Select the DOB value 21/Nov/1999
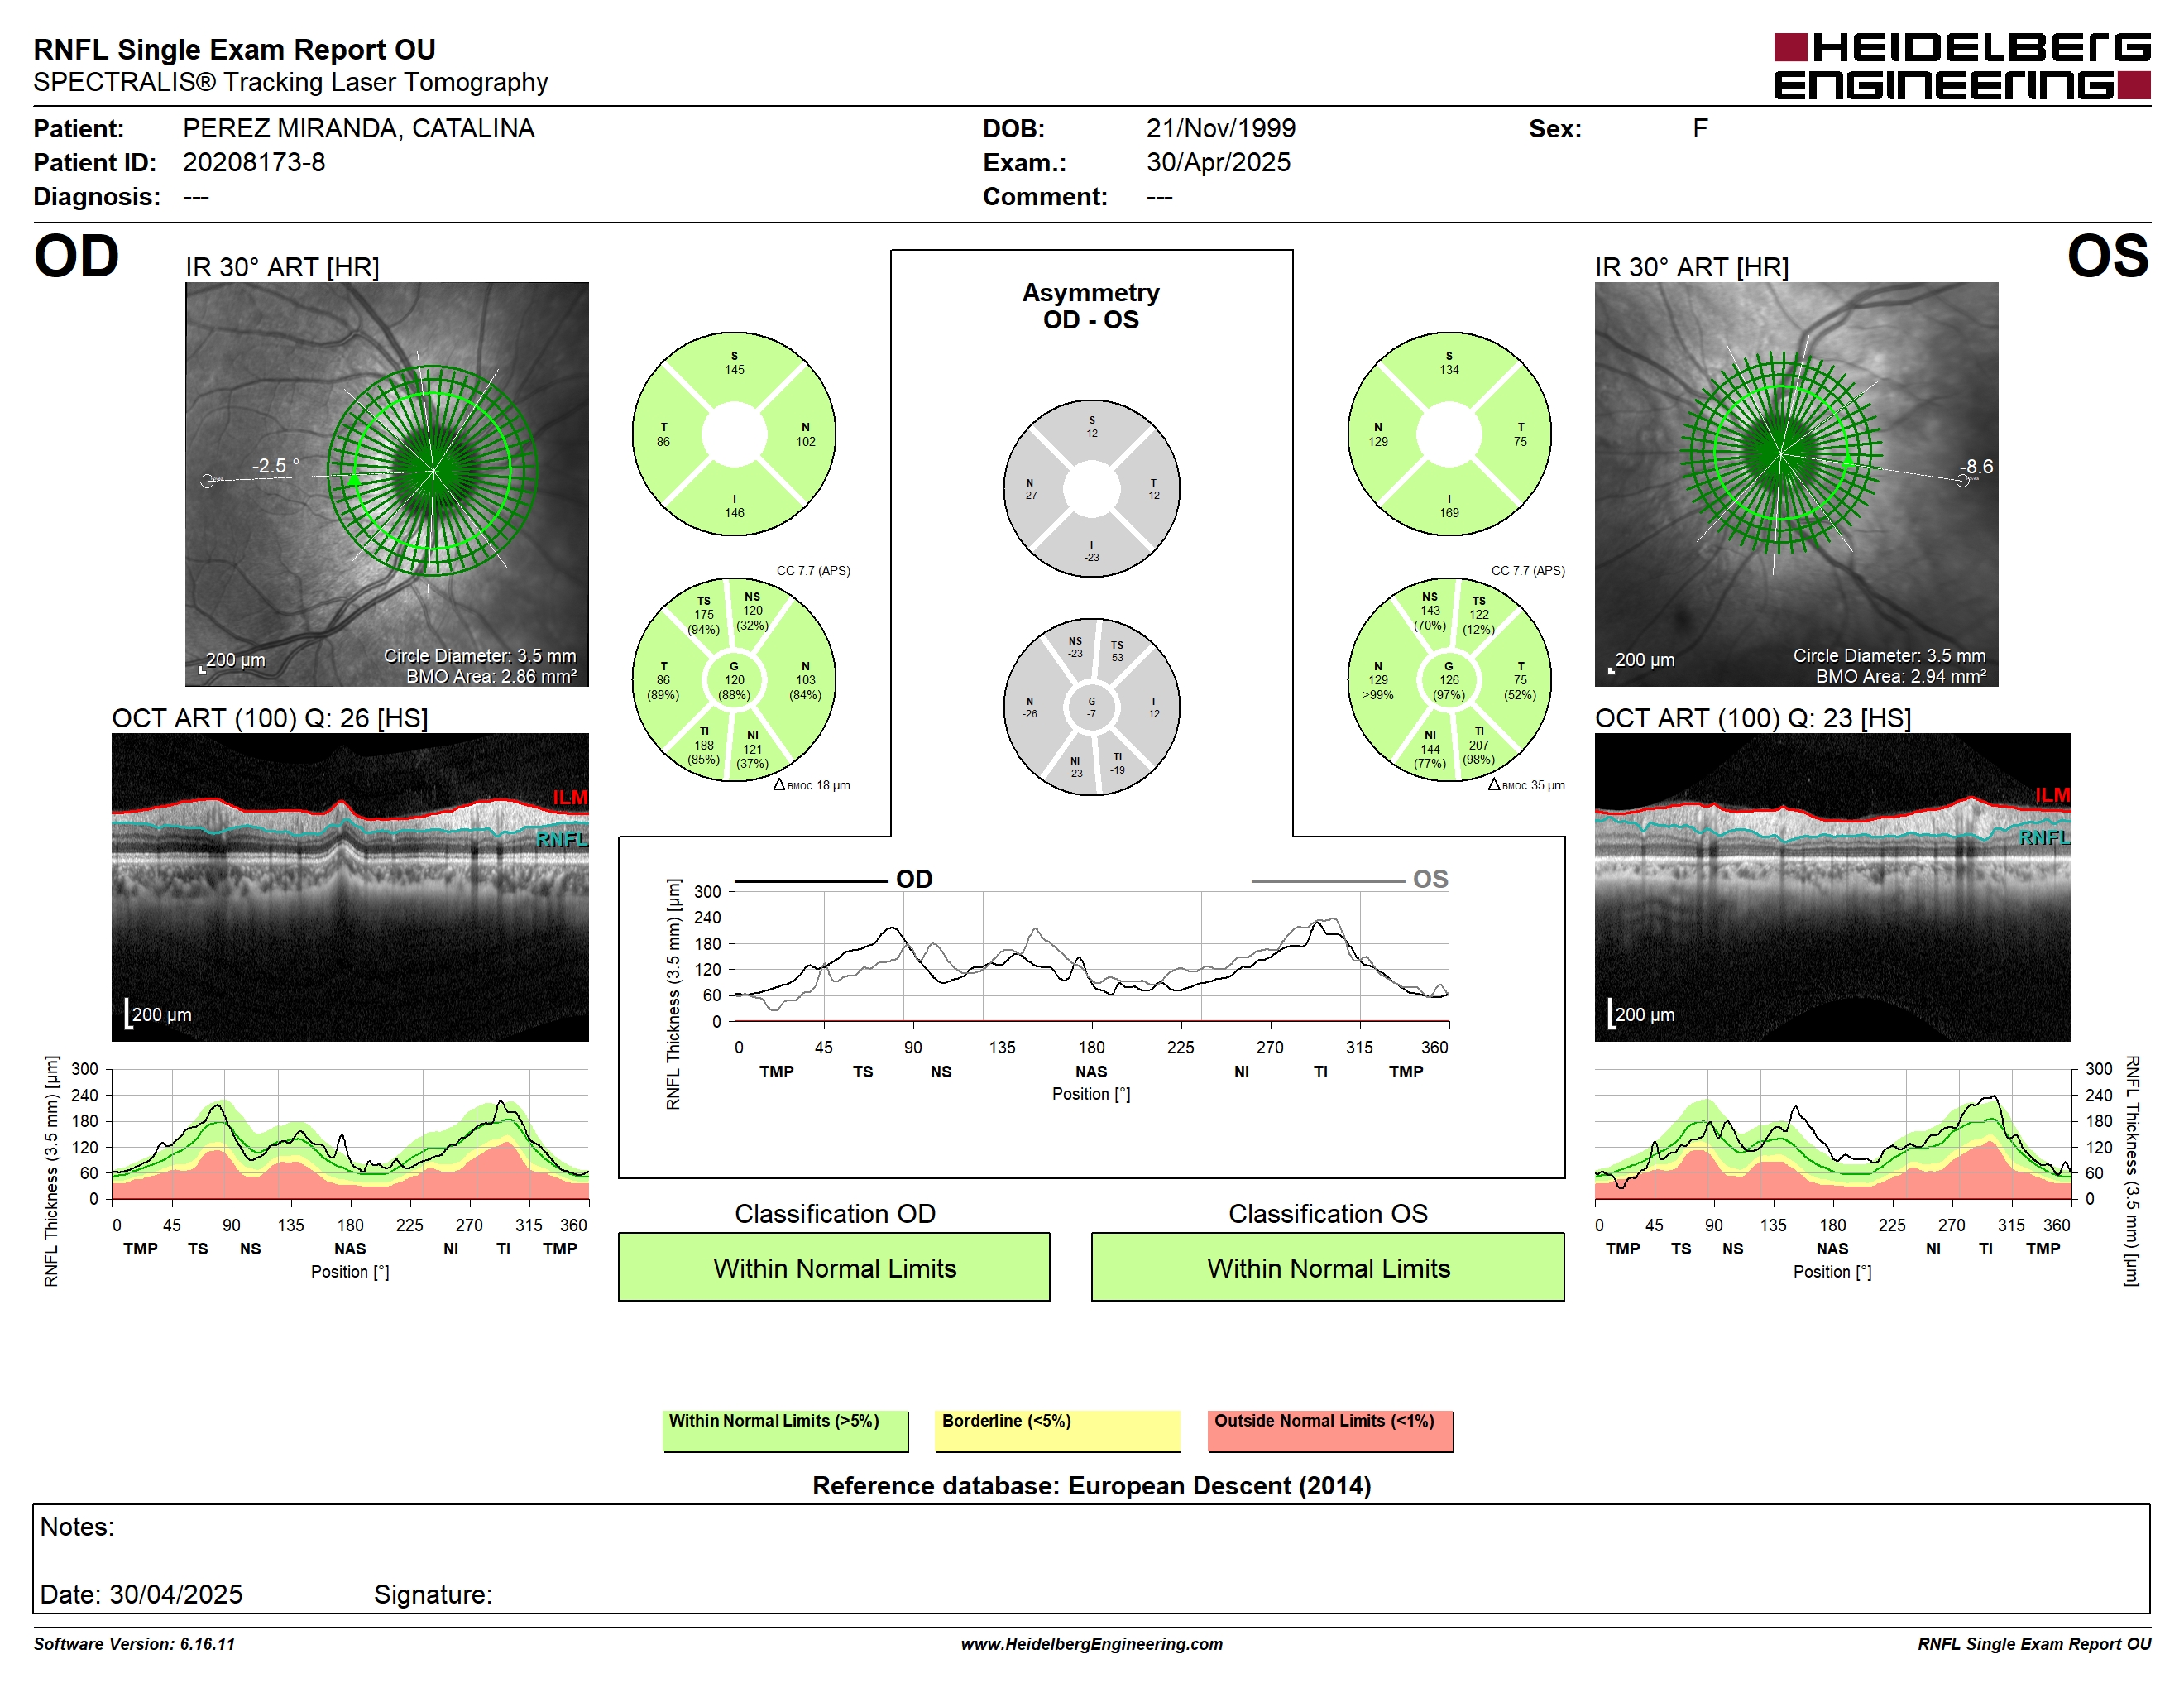The height and width of the screenshot is (1688, 2184). (1220, 128)
